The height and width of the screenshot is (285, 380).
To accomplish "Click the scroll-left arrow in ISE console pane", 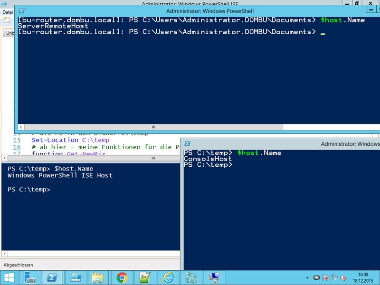I will tap(5, 254).
